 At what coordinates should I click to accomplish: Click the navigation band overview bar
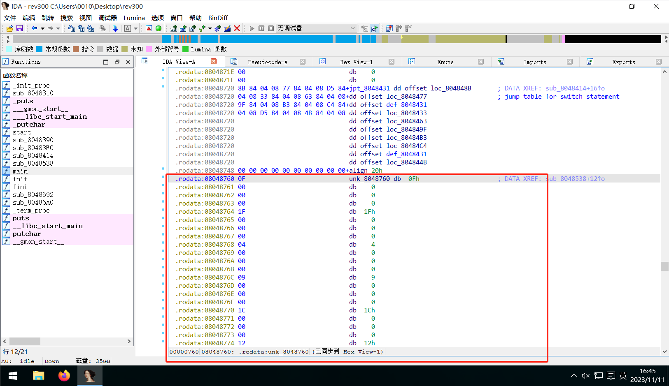click(x=337, y=39)
